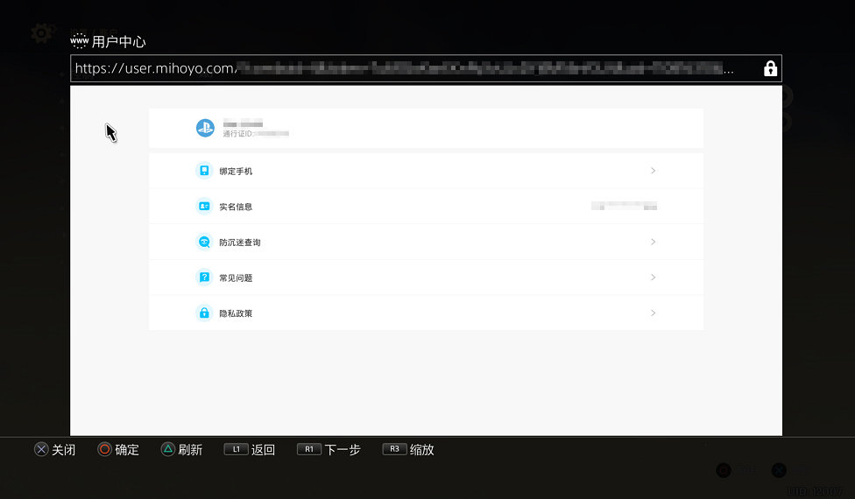Click the 绑定手机 phone icon
855x499 pixels.
tap(204, 171)
